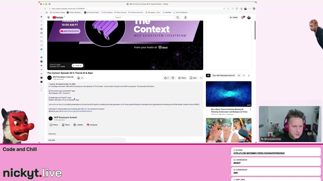Screen dimensions: 323x181
Task: Open the three-dot more actions menu
Action: coord(201,78)
